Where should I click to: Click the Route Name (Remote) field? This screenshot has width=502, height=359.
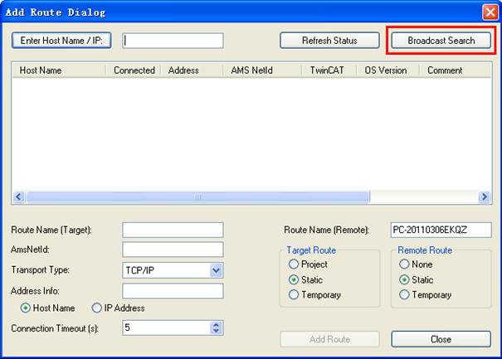(x=441, y=230)
